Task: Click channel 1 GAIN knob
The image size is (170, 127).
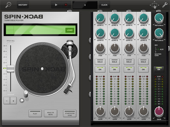Action: pyautogui.click(x=100, y=111)
